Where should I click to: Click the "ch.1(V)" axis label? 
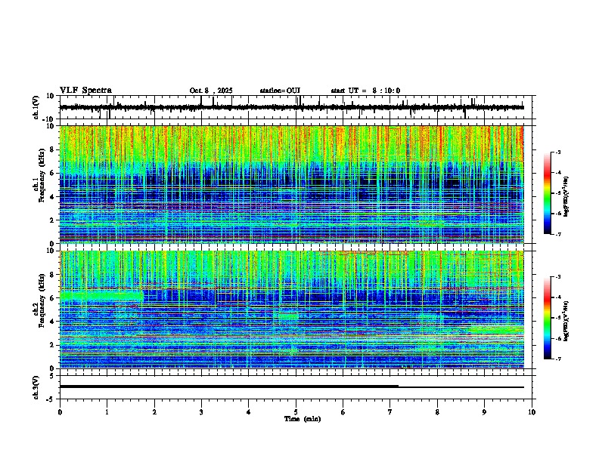point(36,107)
